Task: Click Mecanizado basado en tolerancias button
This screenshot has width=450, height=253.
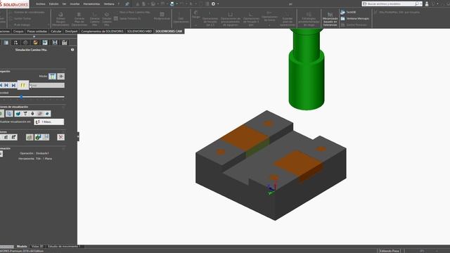Action: pos(330,19)
